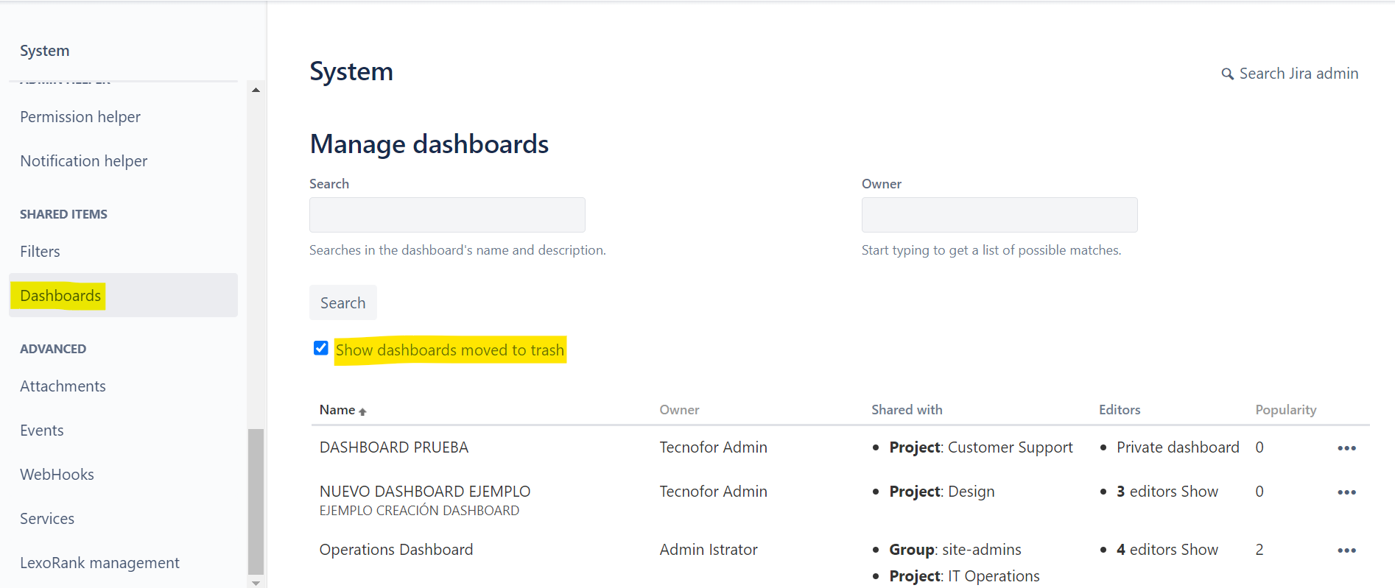Click the Show dashboards moved to trash label
The width and height of the screenshot is (1395, 588).
click(450, 350)
